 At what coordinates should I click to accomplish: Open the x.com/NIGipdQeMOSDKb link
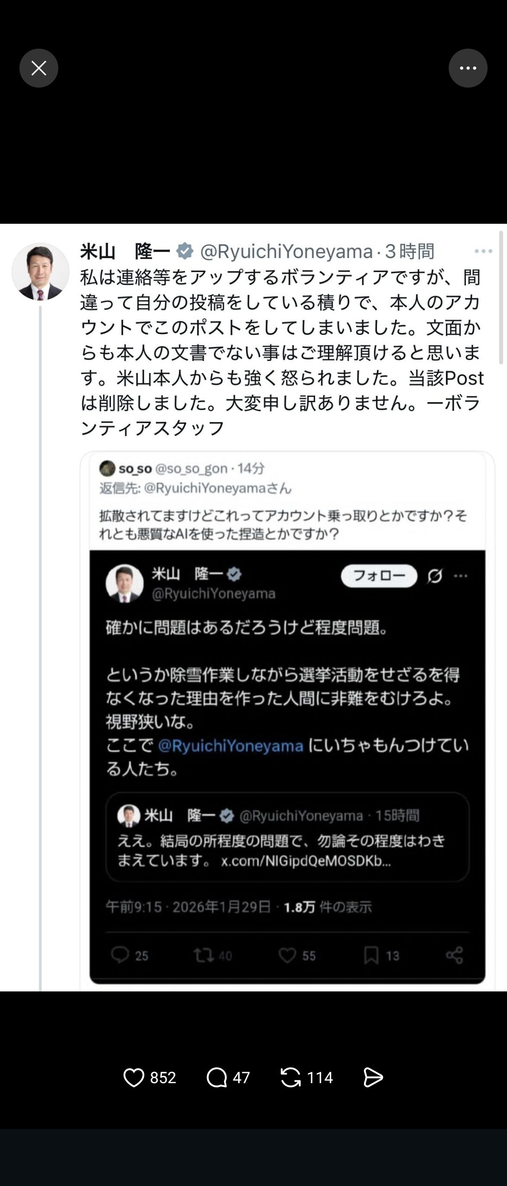[x=306, y=861]
